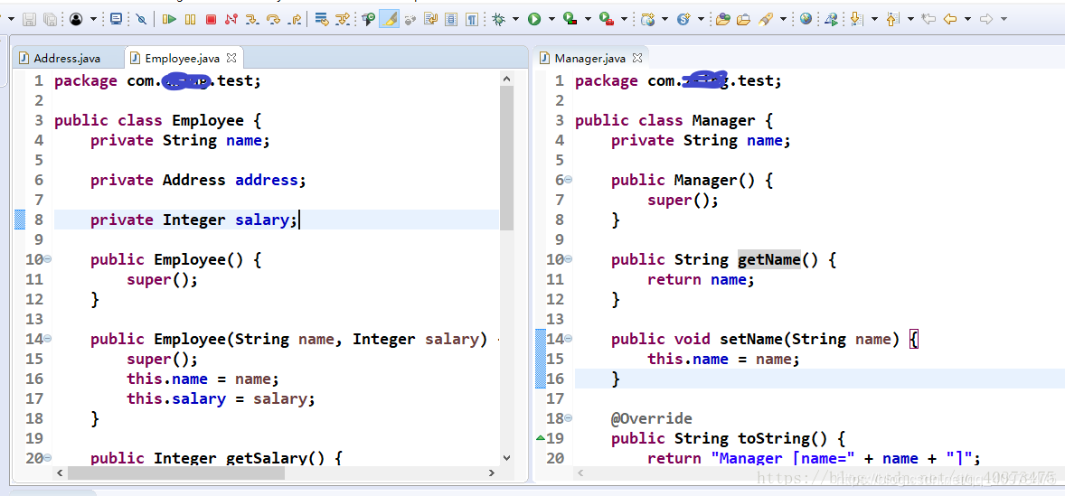Click the green Resume debug icon

[x=170, y=20]
